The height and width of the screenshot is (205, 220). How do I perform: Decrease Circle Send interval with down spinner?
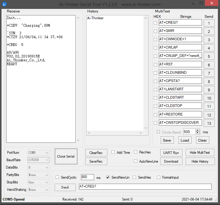tap(198, 133)
